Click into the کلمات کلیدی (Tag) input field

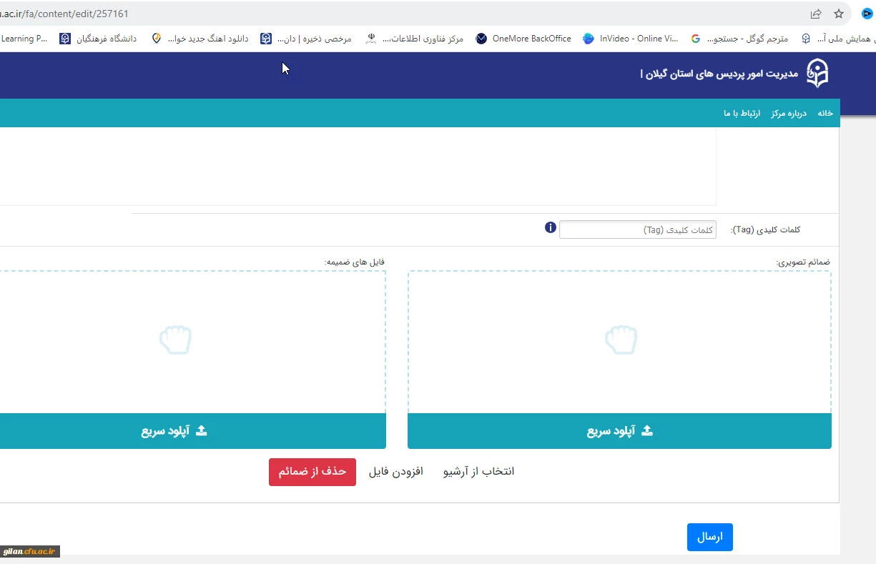click(637, 229)
